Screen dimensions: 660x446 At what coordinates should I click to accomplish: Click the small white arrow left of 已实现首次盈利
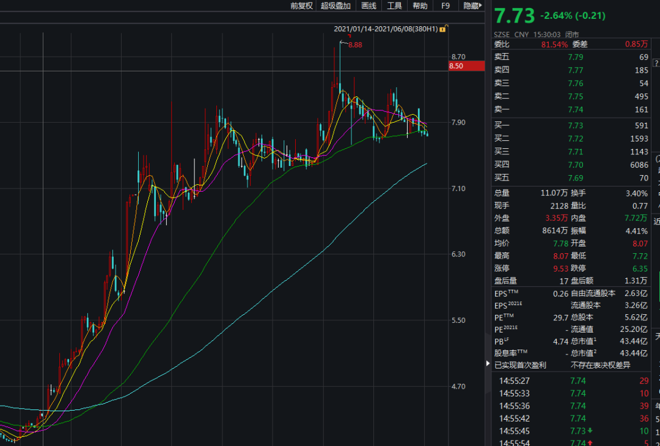click(x=488, y=364)
